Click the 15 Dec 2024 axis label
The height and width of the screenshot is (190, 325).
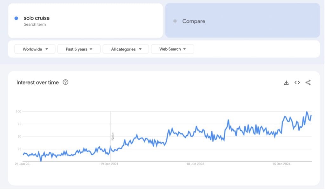click(281, 164)
